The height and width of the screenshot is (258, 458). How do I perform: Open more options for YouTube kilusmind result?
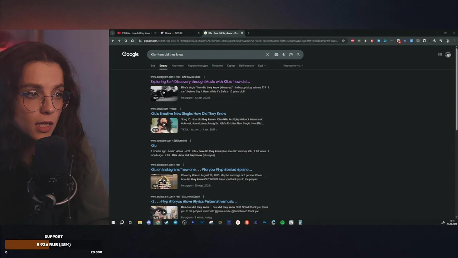click(190, 141)
